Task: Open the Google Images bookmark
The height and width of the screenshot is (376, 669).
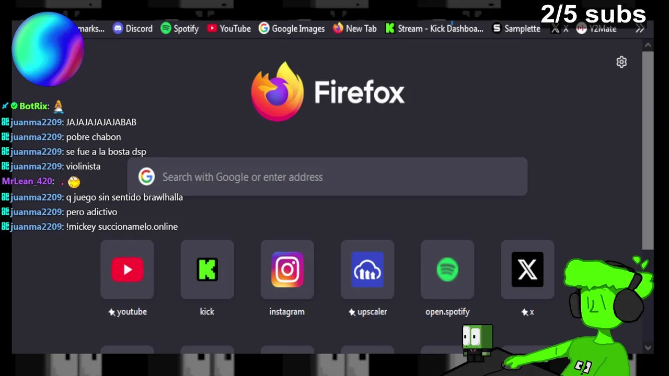Action: pos(292,29)
